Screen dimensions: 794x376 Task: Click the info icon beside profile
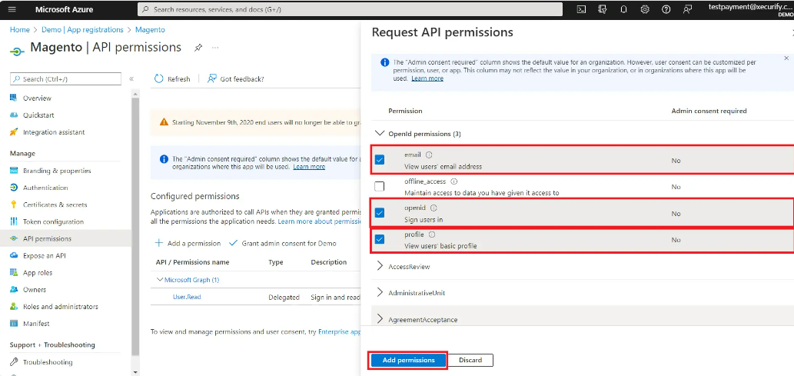[x=432, y=235]
